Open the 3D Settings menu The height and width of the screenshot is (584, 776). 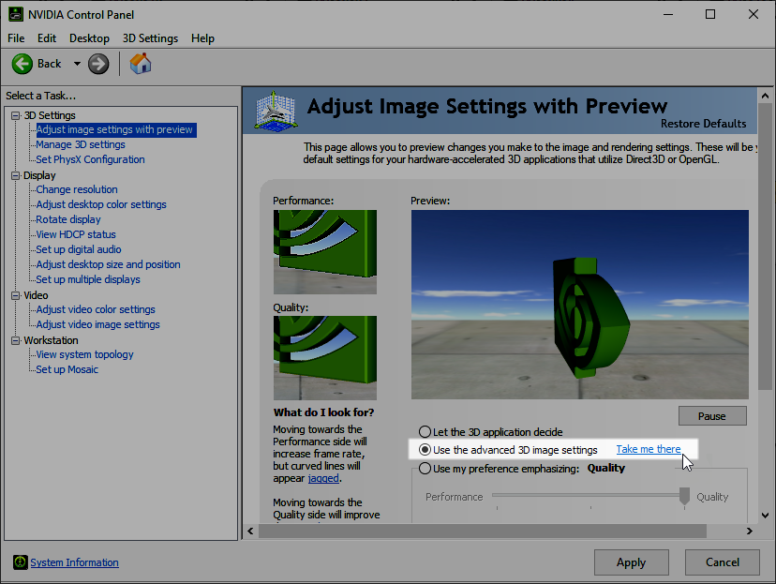150,38
